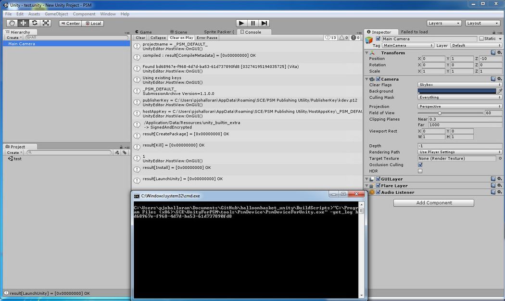Open the Clear Flags Skybox dropdown

click(459, 85)
